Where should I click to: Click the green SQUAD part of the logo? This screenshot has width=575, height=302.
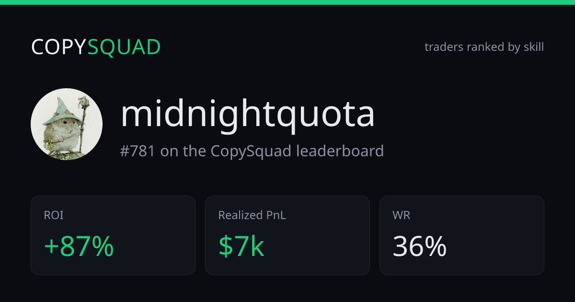click(124, 47)
